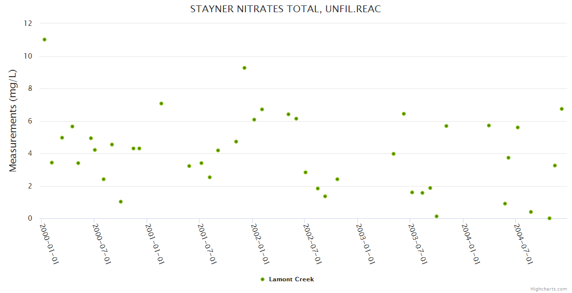Open the Highcharts.com credits link
Image resolution: width=572 pixels, height=293 pixels.
pyautogui.click(x=549, y=289)
